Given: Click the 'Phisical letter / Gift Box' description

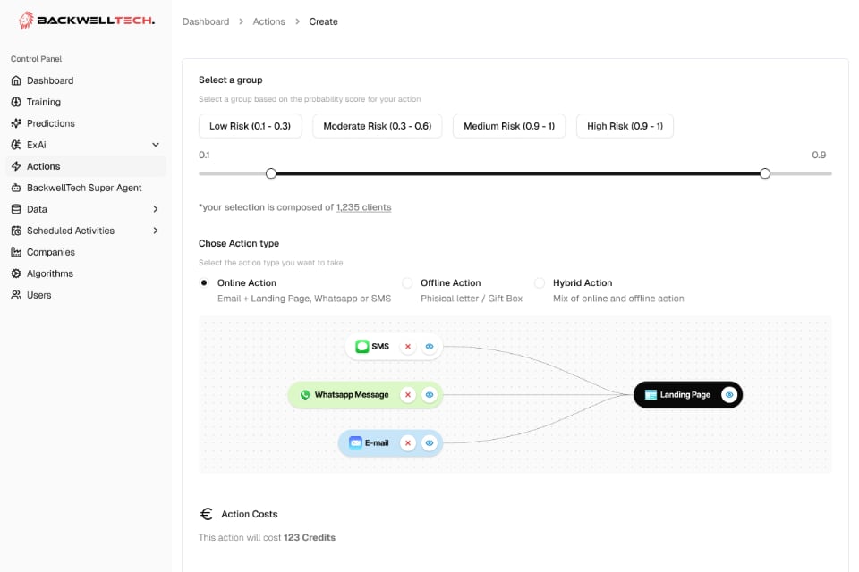Looking at the screenshot, I should [472, 299].
